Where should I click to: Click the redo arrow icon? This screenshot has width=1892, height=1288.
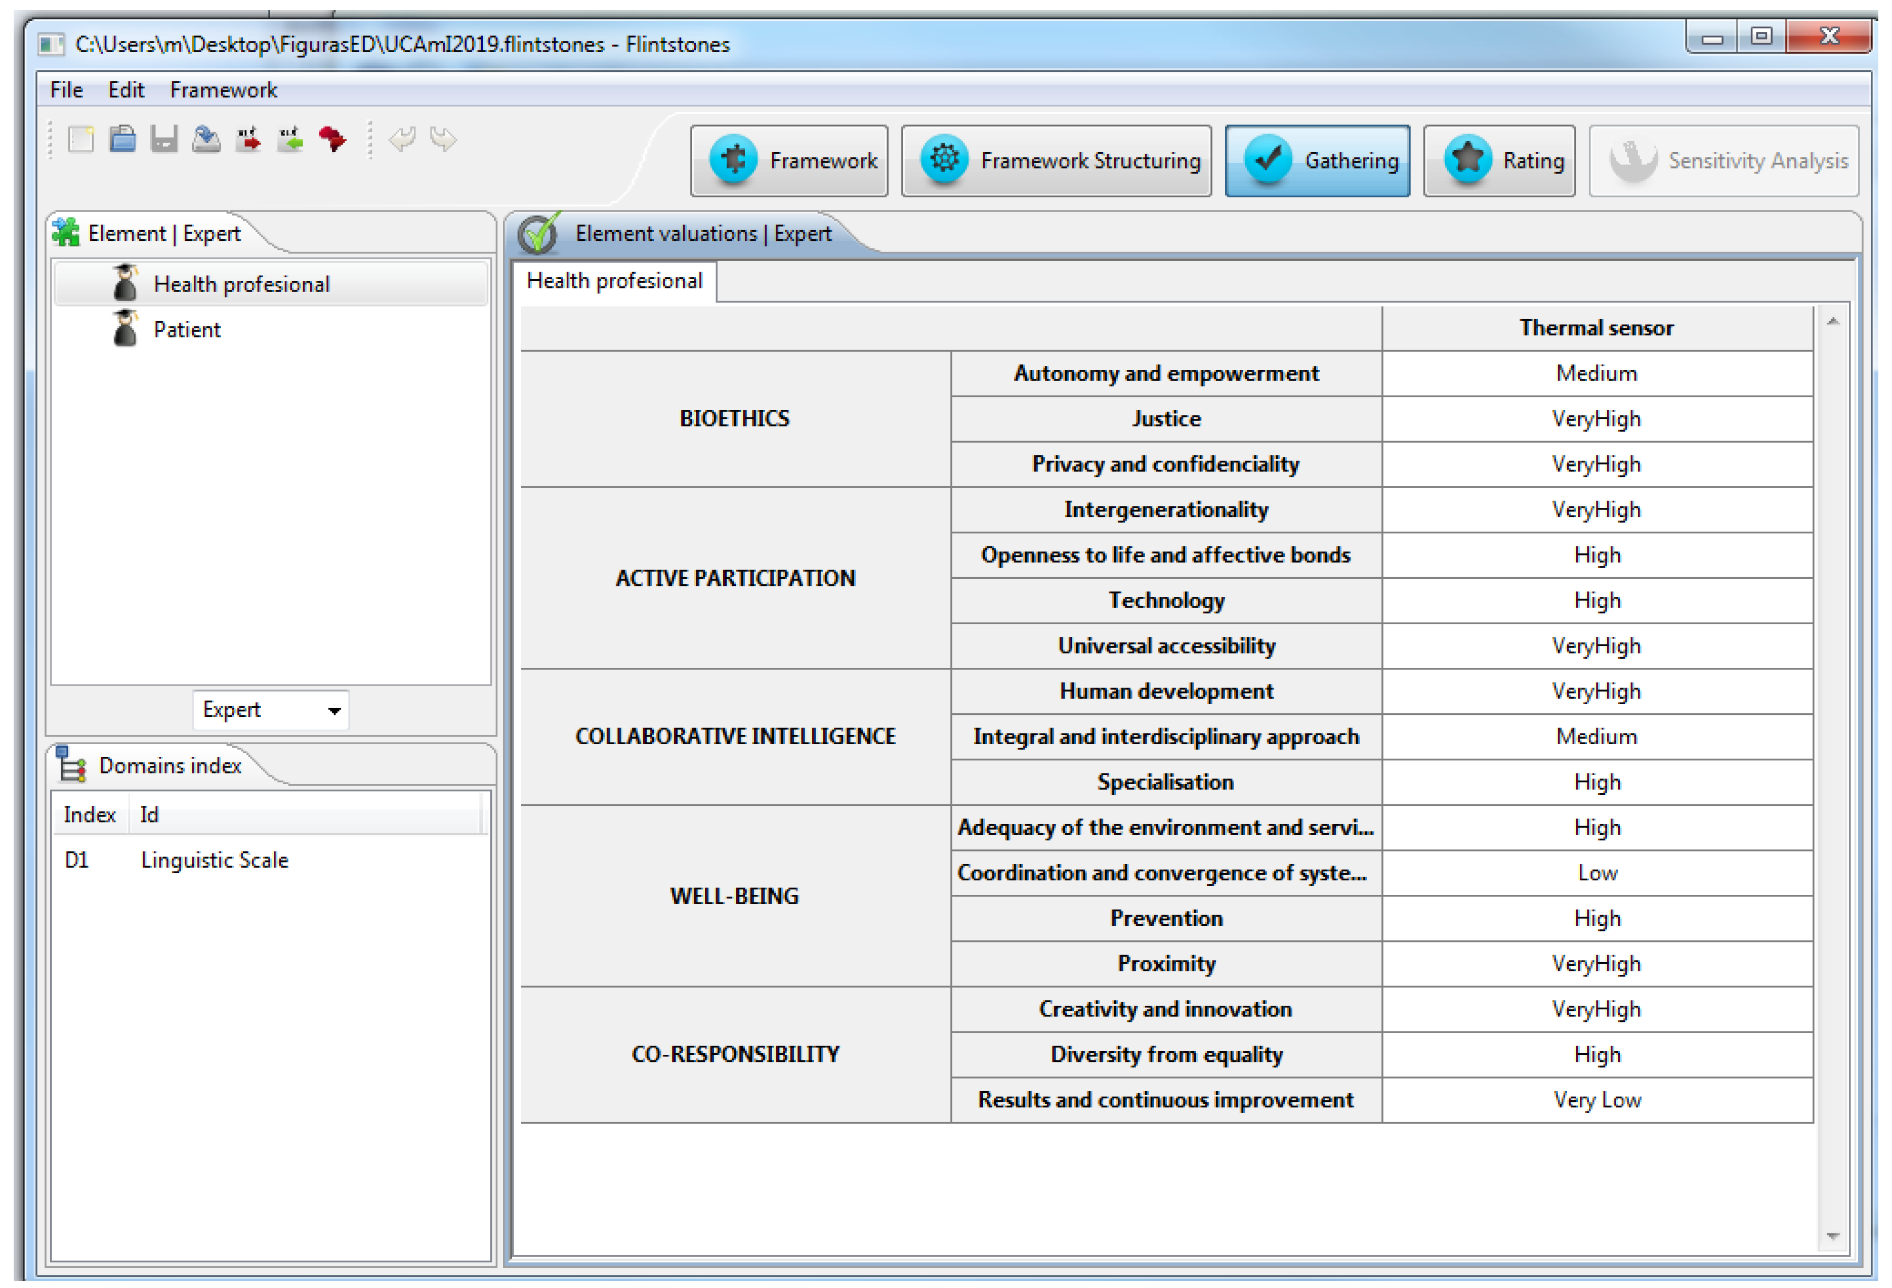click(x=444, y=139)
